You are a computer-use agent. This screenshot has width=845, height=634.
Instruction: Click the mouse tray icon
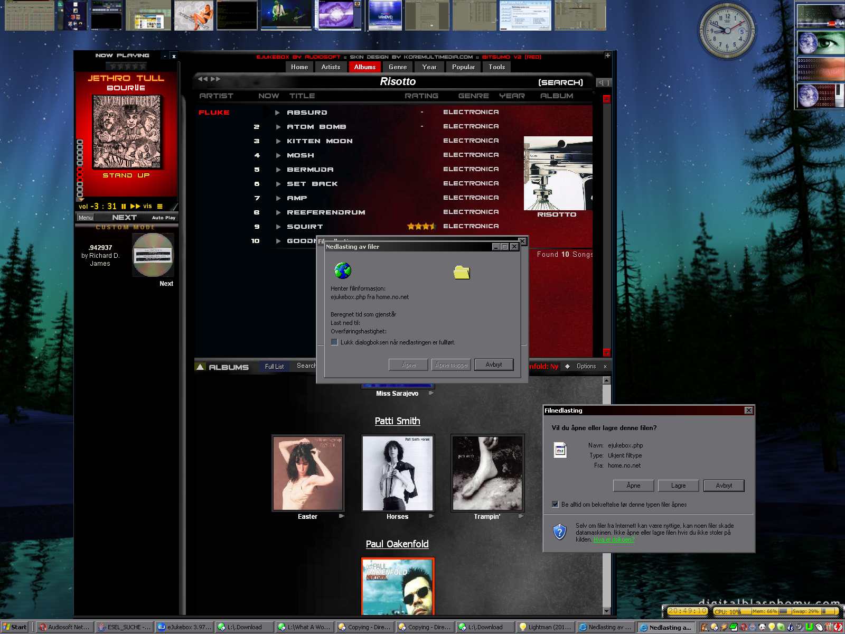pos(819,627)
